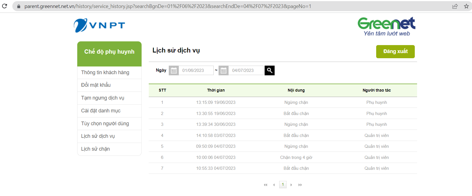Go to the next results page
Screen dimensions: 472x196
pos(291,185)
